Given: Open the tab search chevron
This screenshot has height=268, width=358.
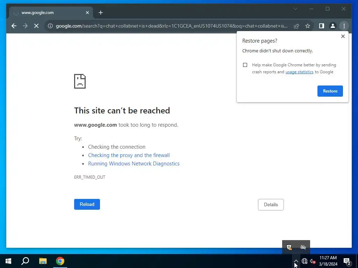Looking at the screenshot, I should pyautogui.click(x=295, y=9).
